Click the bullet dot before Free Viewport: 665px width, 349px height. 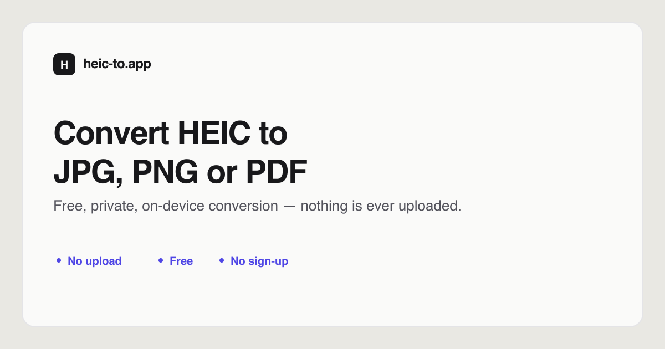161,260
